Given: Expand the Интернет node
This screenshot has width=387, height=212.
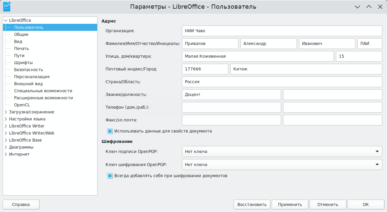Looking at the screenshot, I should [x=6, y=154].
